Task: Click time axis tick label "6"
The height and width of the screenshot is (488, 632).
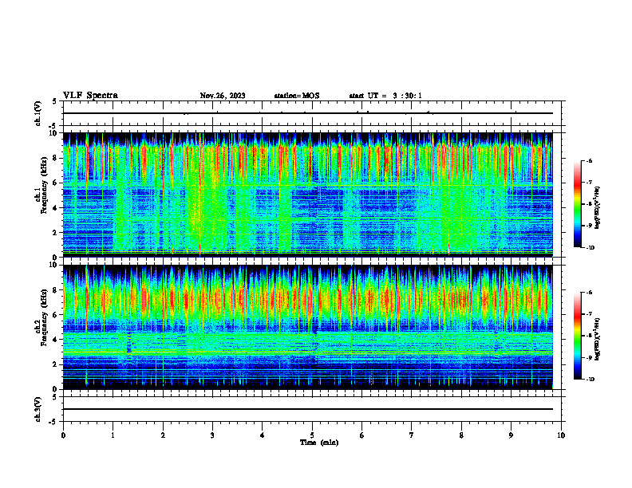Action: coord(361,435)
